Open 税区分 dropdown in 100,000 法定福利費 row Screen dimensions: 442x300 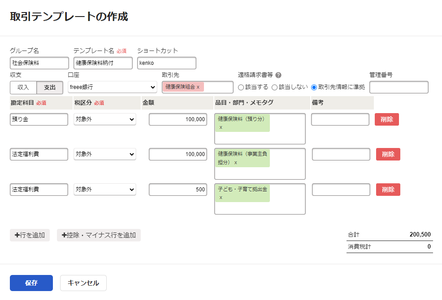[105, 154]
